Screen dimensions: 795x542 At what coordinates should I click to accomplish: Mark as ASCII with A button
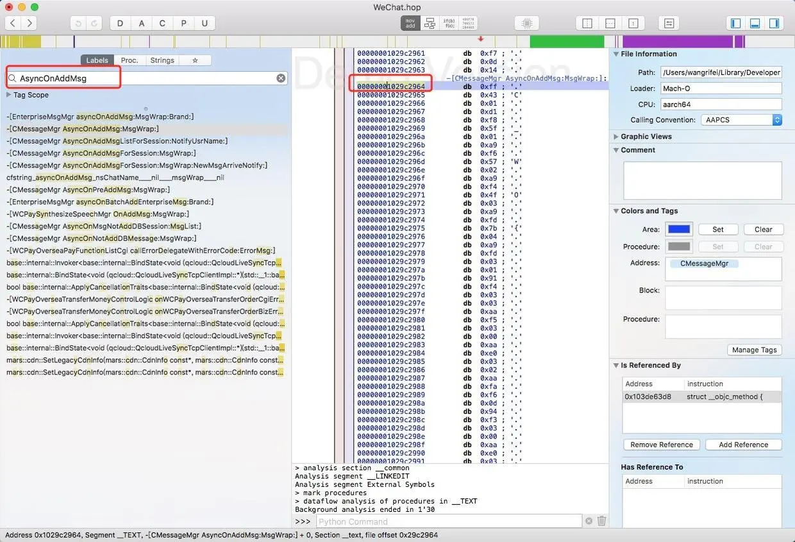click(141, 23)
